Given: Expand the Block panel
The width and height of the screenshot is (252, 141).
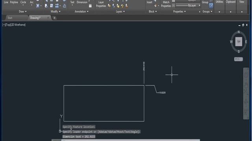Looking at the screenshot, I should pos(153,11).
